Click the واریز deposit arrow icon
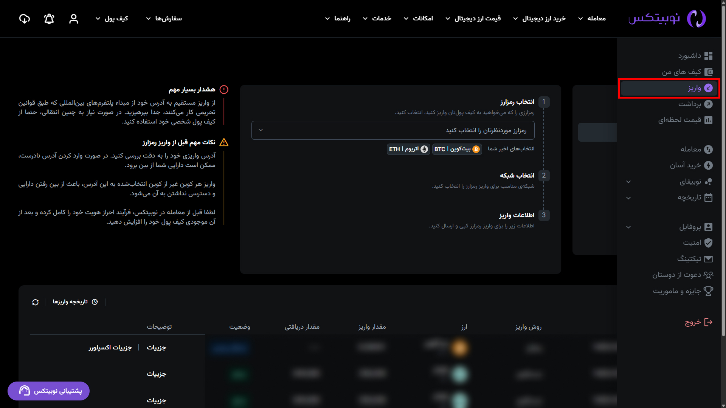 (x=709, y=88)
